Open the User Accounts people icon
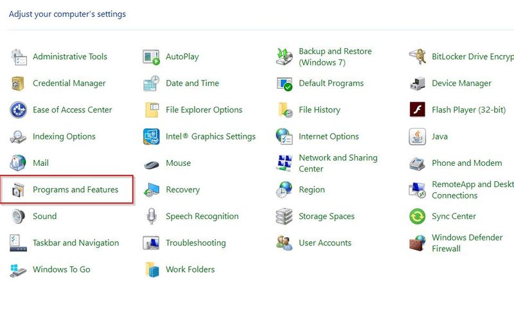 285,243
